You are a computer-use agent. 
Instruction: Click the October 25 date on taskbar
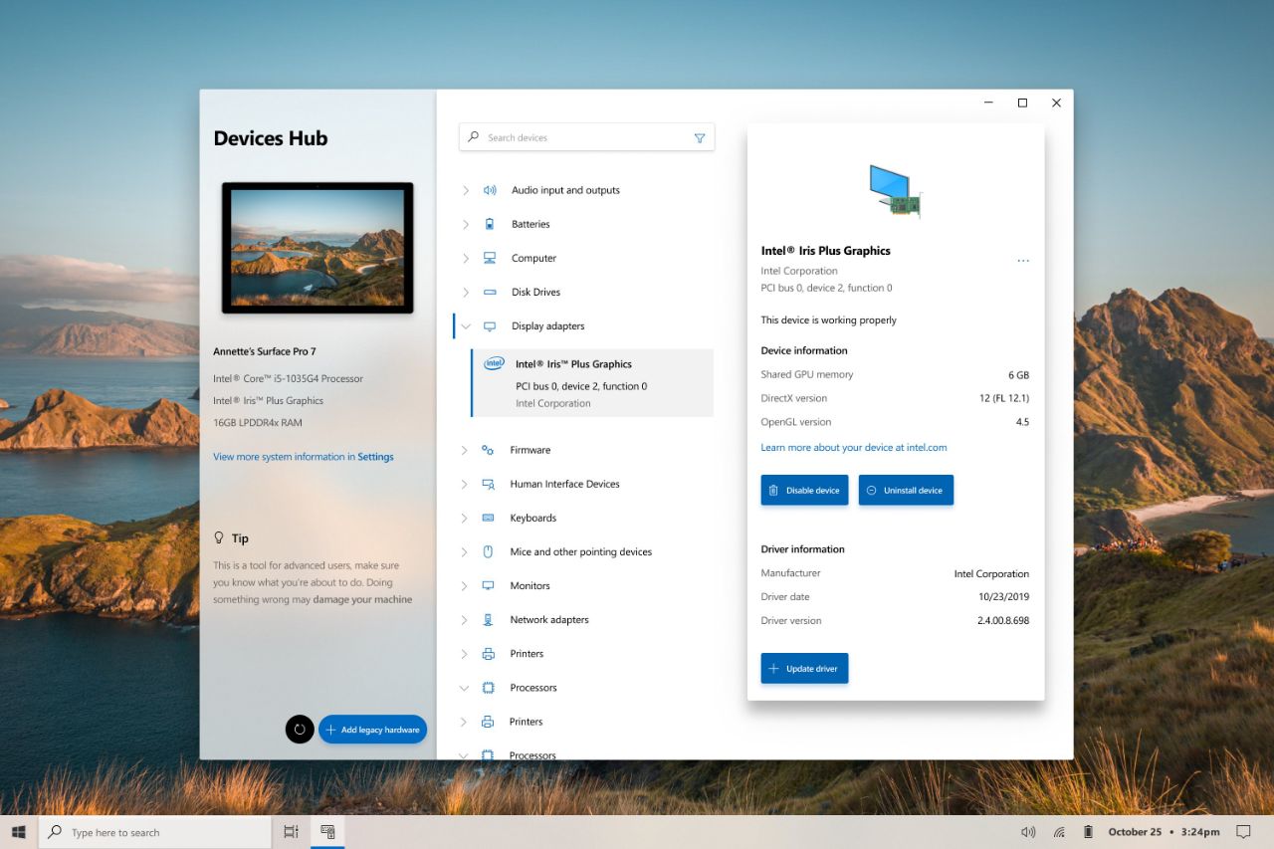click(x=1135, y=832)
